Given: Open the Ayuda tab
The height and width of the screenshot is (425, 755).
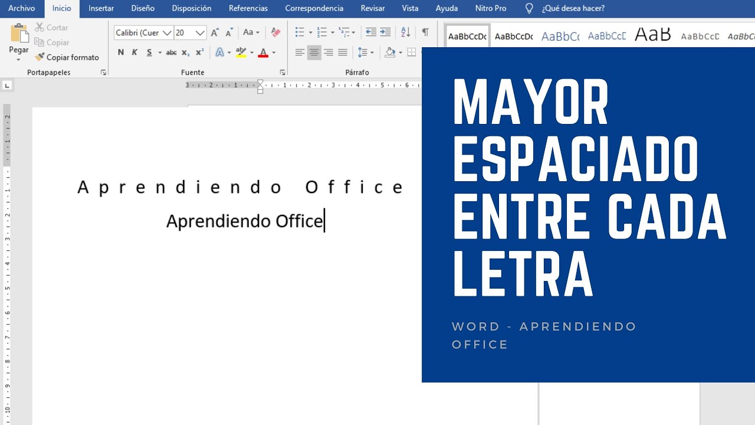Looking at the screenshot, I should click(447, 8).
